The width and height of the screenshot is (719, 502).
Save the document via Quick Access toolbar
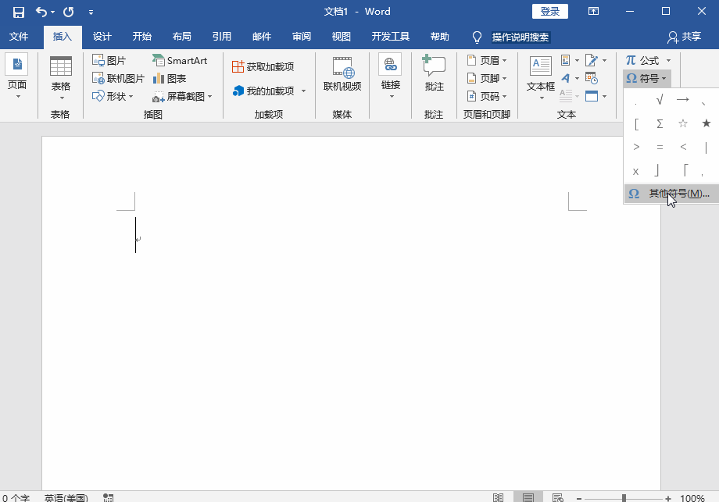pos(17,11)
